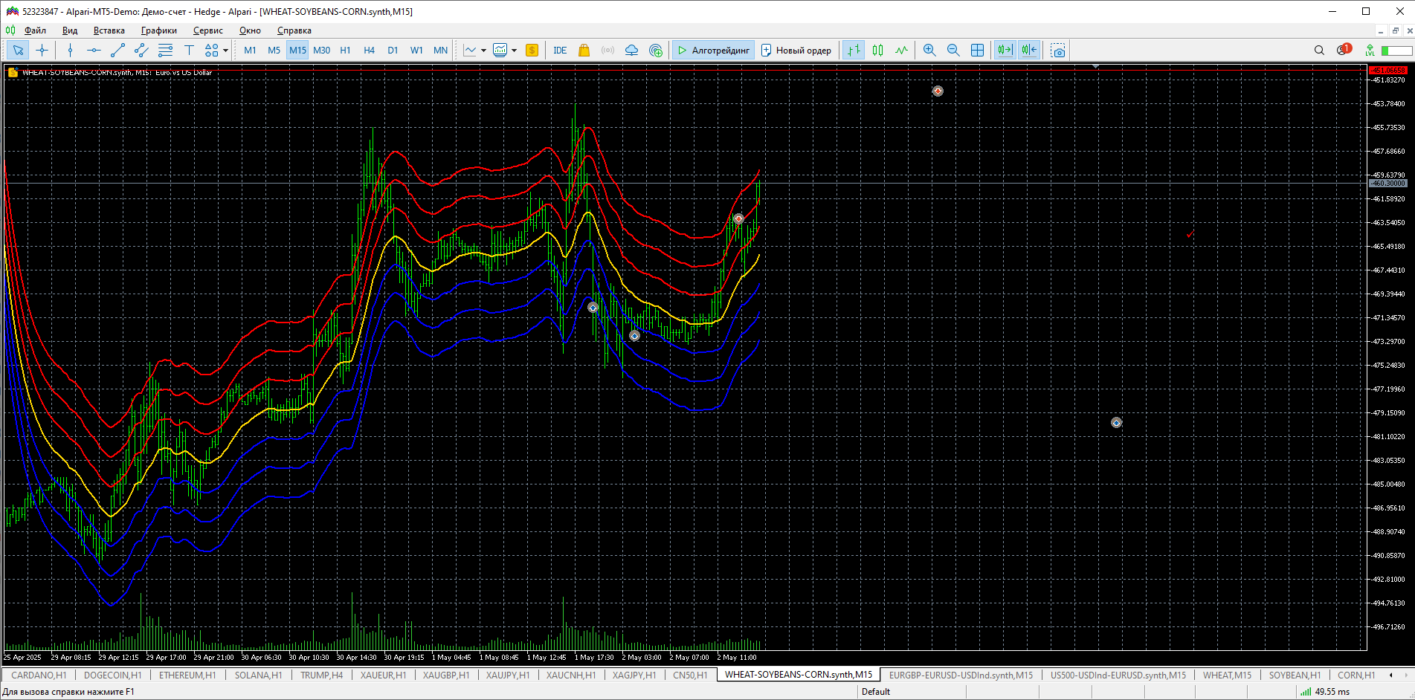
Task: Select the crosshair tool
Action: (42, 51)
